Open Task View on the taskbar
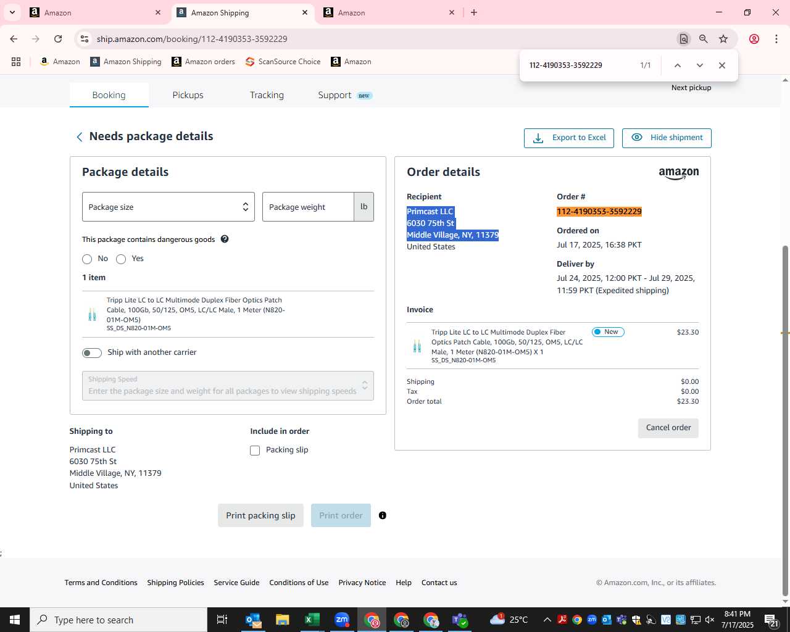Viewport: 790px width, 632px height. click(222, 620)
